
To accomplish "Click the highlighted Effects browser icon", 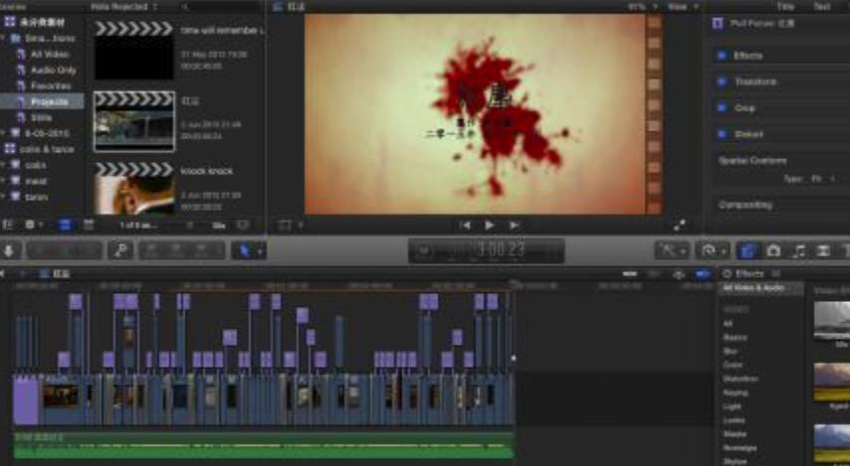I will pyautogui.click(x=746, y=251).
